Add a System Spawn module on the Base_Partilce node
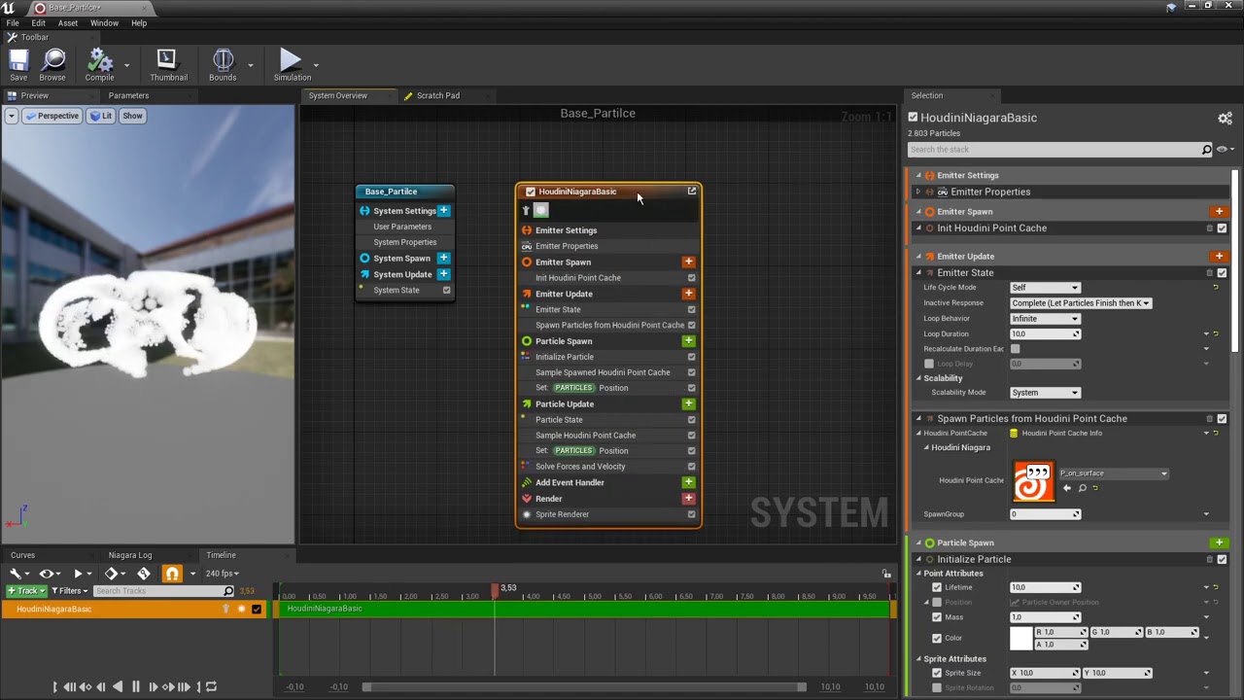 (443, 258)
